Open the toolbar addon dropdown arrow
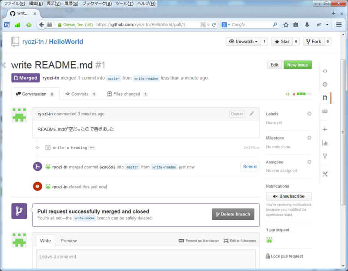Screen dimensions: 348x271 click(x=327, y=25)
